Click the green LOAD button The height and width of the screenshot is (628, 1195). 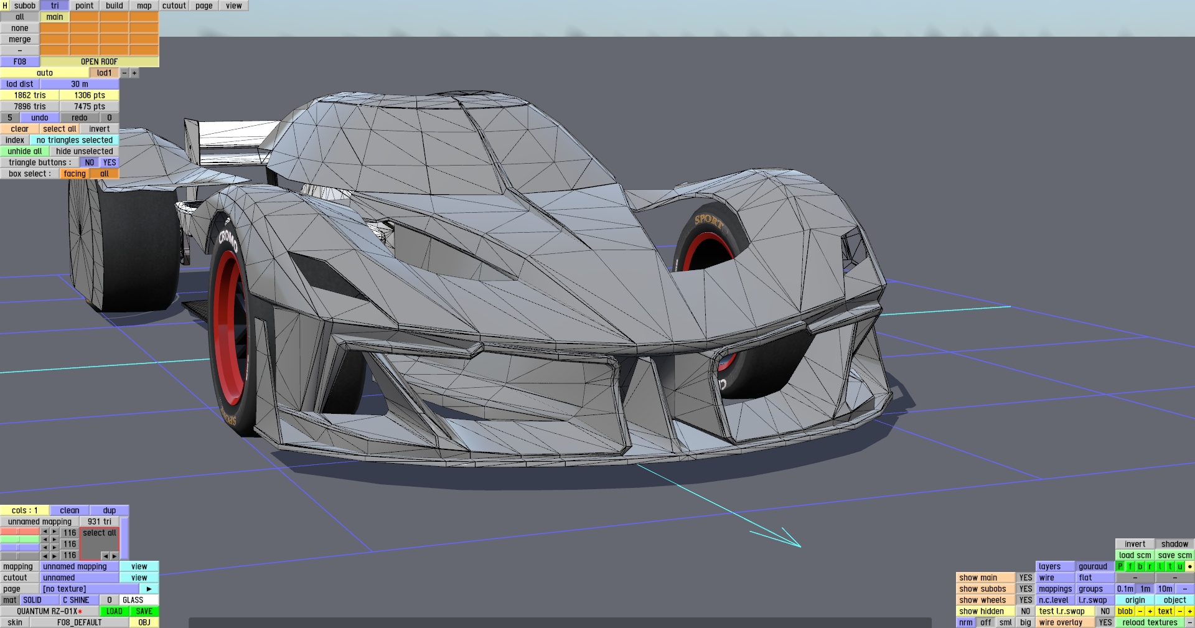115,611
